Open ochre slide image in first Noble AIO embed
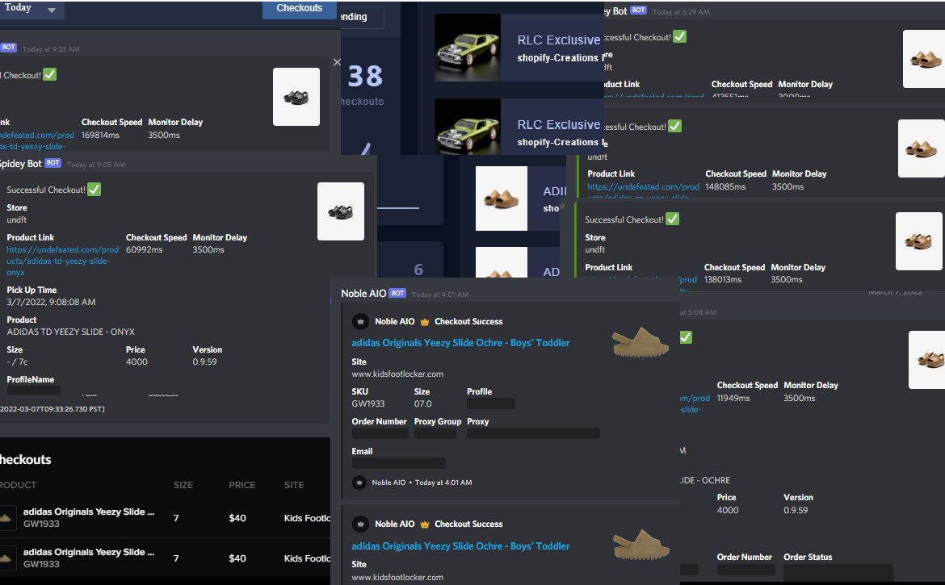Image resolution: width=945 pixels, height=585 pixels. (x=640, y=342)
